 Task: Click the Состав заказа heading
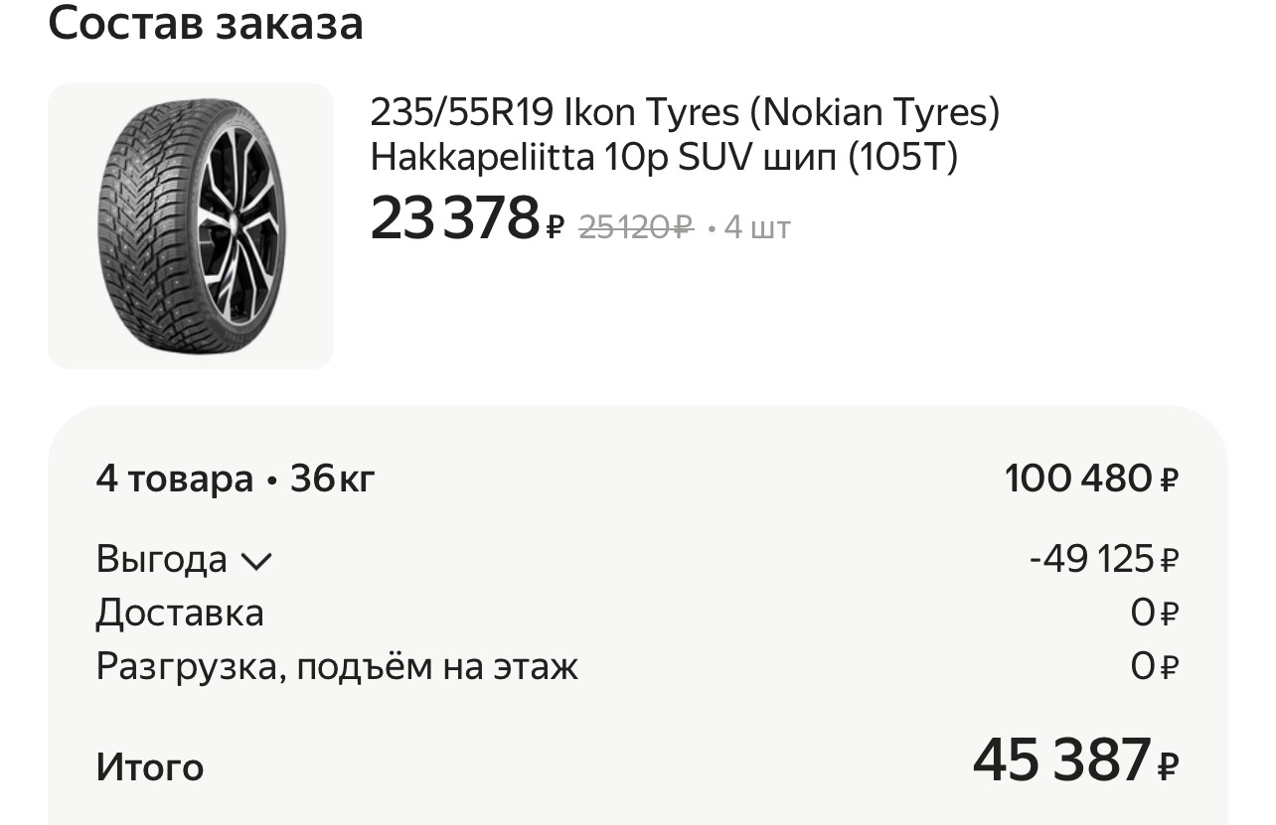click(206, 23)
